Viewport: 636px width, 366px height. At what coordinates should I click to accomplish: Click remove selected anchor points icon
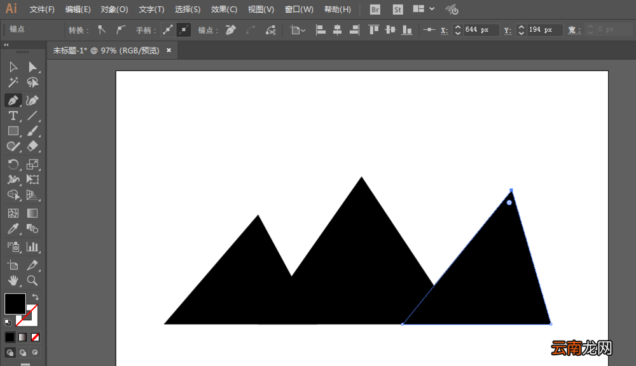tap(231, 30)
